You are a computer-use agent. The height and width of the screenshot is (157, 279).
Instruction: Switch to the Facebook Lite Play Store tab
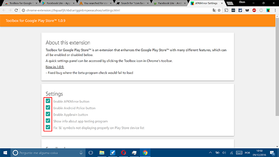[x=58, y=3]
